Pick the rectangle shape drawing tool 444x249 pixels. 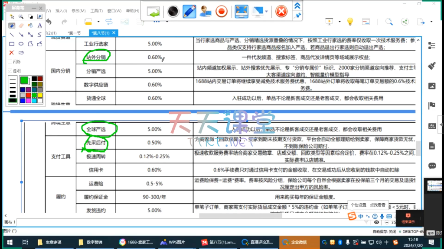12,44
